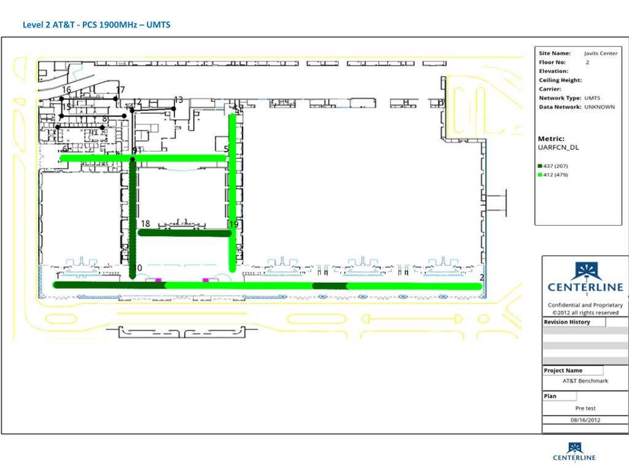Click the Confidential and Proprietary notice
This screenshot has width=629, height=471.
point(585,305)
